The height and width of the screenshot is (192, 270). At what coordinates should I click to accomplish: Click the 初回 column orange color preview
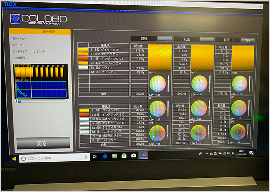(x=202, y=58)
